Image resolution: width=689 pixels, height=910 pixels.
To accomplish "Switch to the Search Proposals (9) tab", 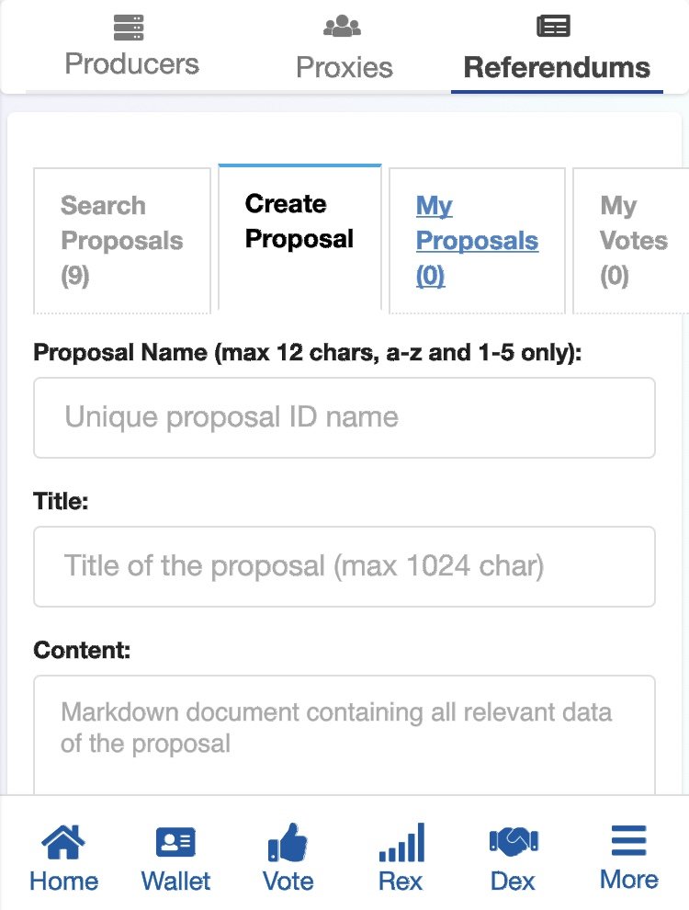I will pos(121,241).
